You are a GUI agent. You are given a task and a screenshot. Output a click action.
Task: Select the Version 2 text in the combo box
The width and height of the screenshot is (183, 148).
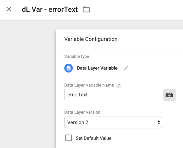click(x=78, y=123)
